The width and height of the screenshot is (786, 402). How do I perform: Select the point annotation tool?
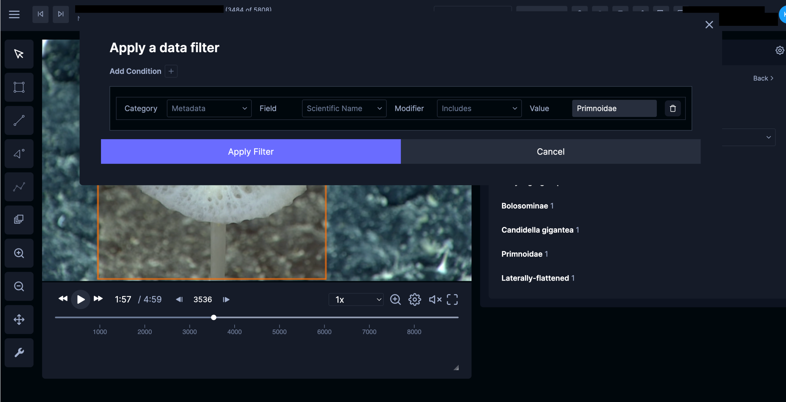coord(19,153)
